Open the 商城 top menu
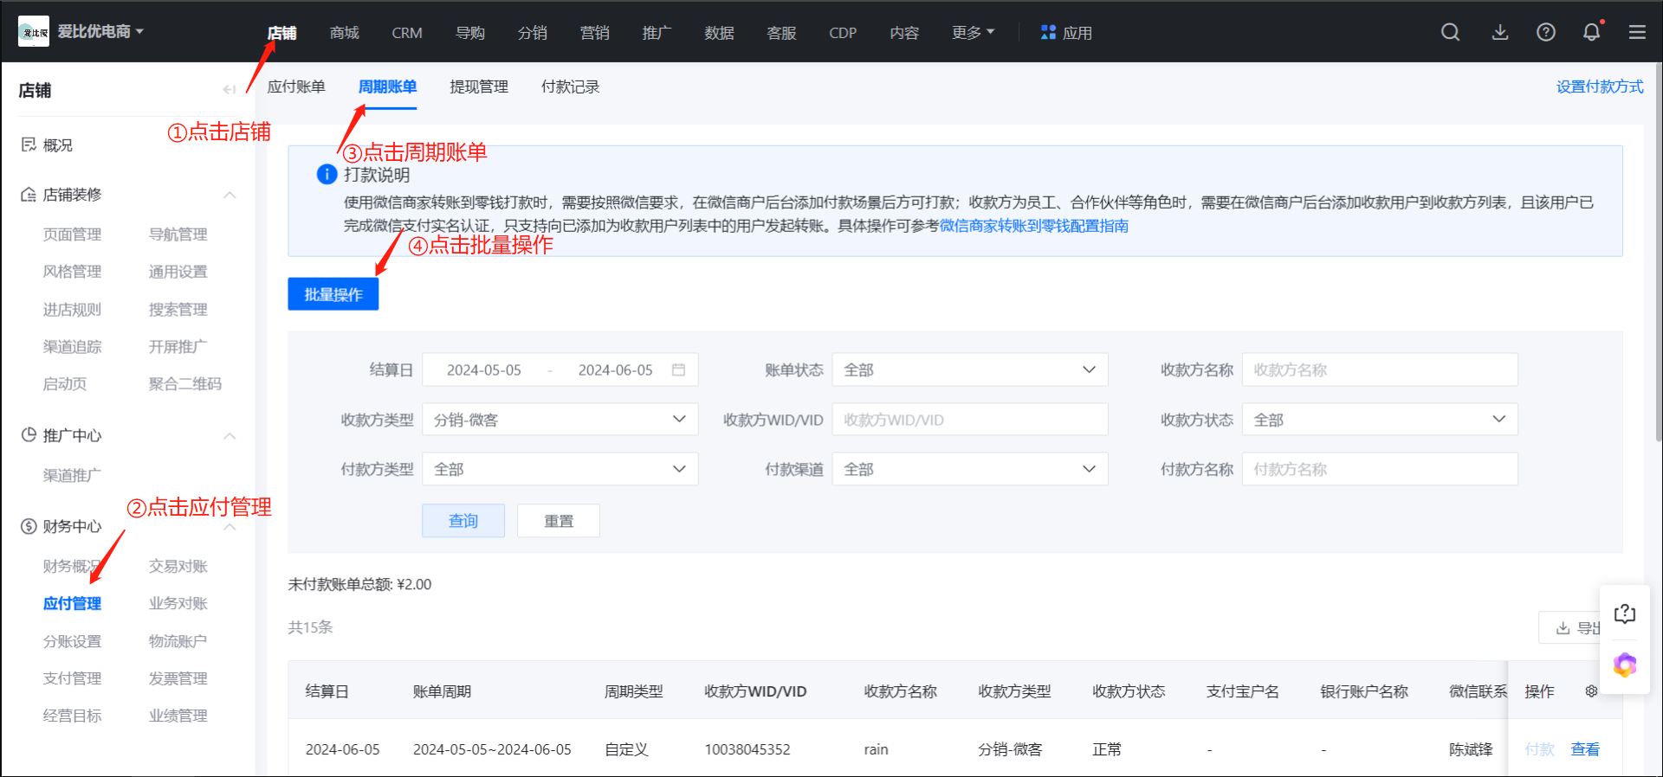The height and width of the screenshot is (777, 1663). (345, 33)
